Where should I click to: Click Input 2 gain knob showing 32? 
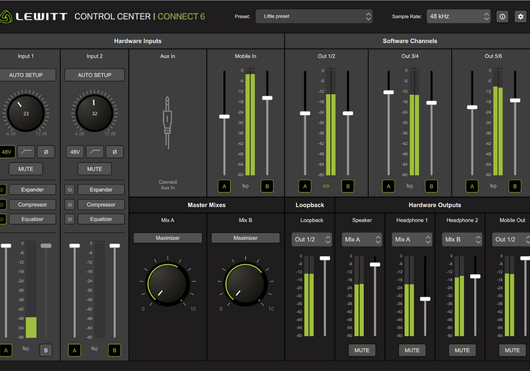pos(95,114)
